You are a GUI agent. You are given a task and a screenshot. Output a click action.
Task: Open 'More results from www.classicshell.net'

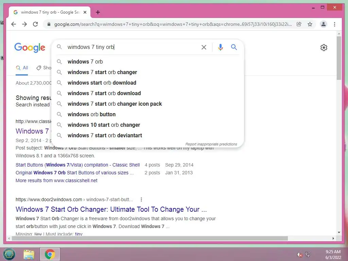(56, 180)
